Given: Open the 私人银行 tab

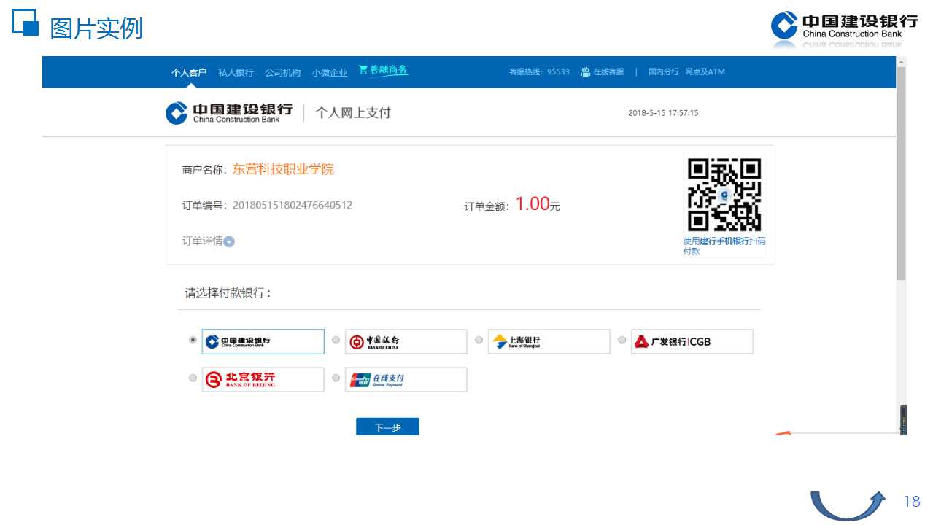Looking at the screenshot, I should pyautogui.click(x=236, y=72).
